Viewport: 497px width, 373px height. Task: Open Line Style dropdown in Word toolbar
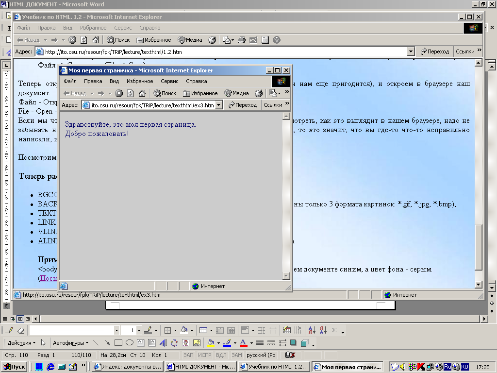[x=116, y=330]
